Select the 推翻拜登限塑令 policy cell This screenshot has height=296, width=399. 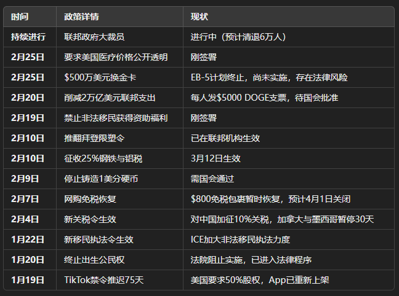pos(99,138)
